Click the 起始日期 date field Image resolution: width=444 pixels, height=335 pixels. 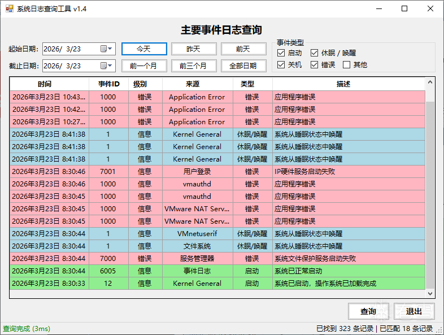point(79,49)
